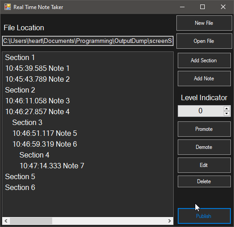
Task: Close the Real Time Note Taker window
Action: coord(223,7)
